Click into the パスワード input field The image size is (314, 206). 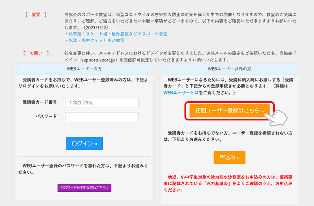102,117
